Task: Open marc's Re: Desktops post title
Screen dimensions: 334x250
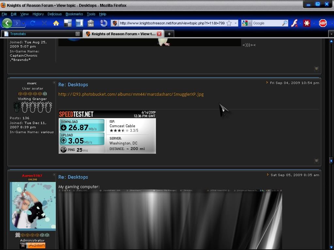Action: coord(73,84)
